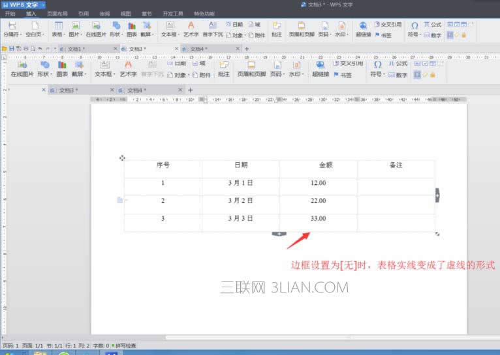Click 页面: 1/1 in the status bar
The height and width of the screenshot is (355, 500).
33,345
